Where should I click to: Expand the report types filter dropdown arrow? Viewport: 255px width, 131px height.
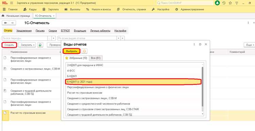click(x=119, y=38)
